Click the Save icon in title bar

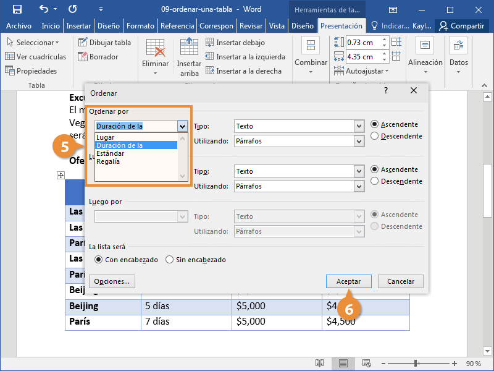[17, 9]
